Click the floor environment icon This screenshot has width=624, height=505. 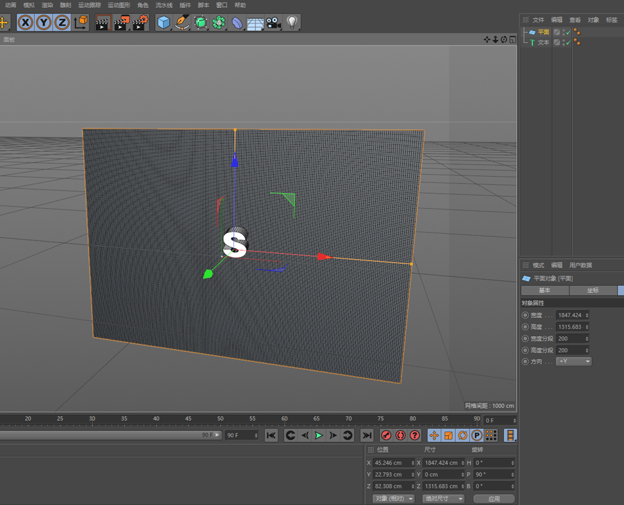point(255,24)
